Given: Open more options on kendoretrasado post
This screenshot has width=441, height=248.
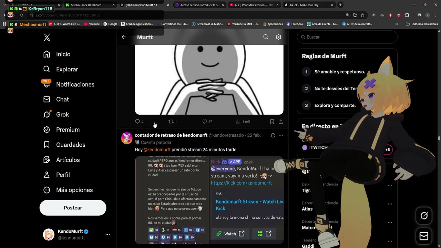Looking at the screenshot, I should 281,135.
